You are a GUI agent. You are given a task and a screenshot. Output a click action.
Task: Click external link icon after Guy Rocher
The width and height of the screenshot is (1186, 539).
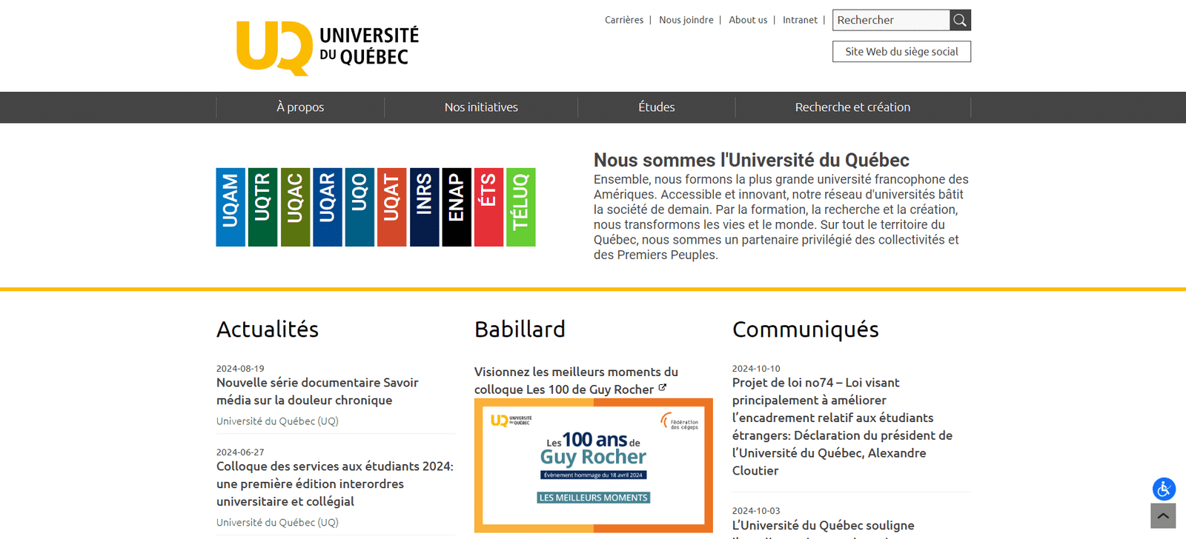click(x=663, y=387)
